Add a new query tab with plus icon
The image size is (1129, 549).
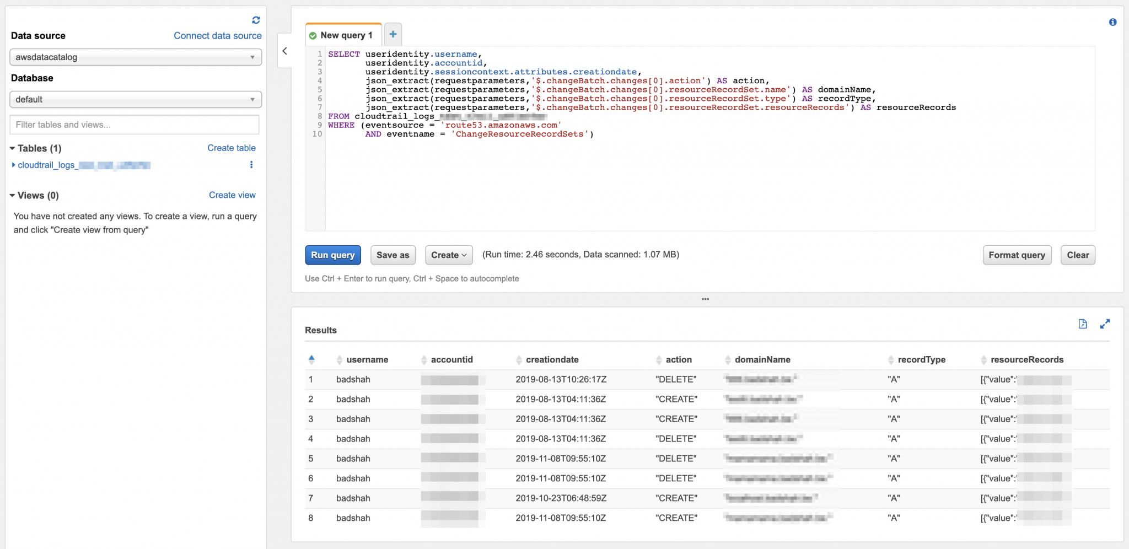tap(393, 34)
